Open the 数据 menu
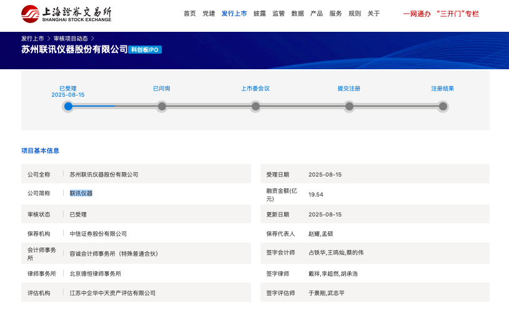This screenshot has height=315, width=509. (298, 14)
